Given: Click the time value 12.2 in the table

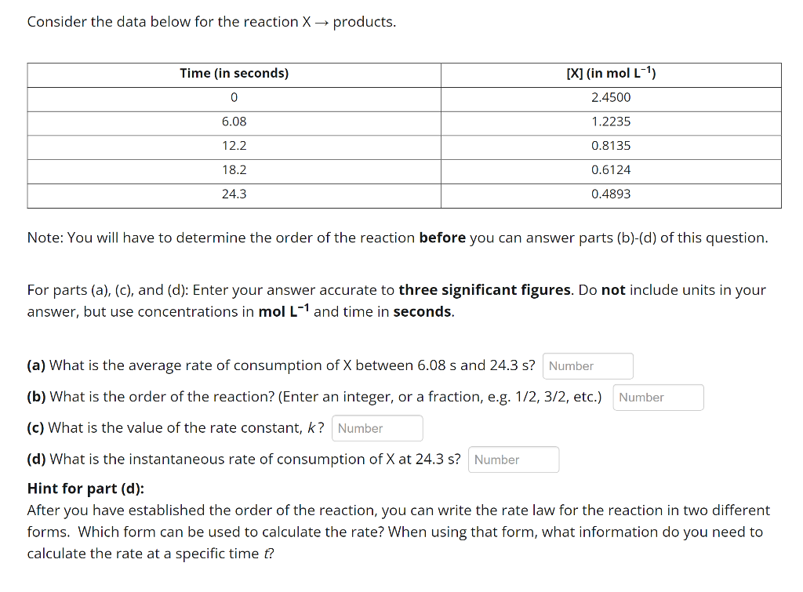Looking at the screenshot, I should tap(233, 146).
